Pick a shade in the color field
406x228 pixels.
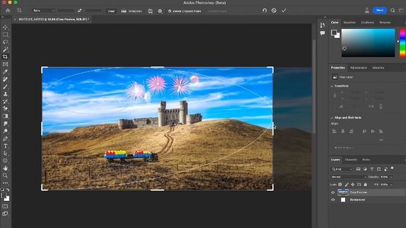(368, 42)
